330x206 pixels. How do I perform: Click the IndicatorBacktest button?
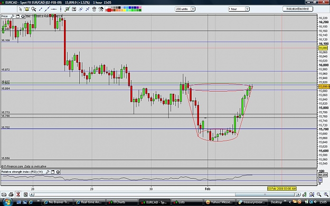click(298, 9)
